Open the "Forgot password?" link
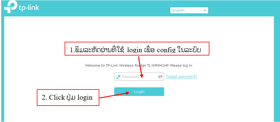This screenshot has width=280, height=122. (181, 77)
